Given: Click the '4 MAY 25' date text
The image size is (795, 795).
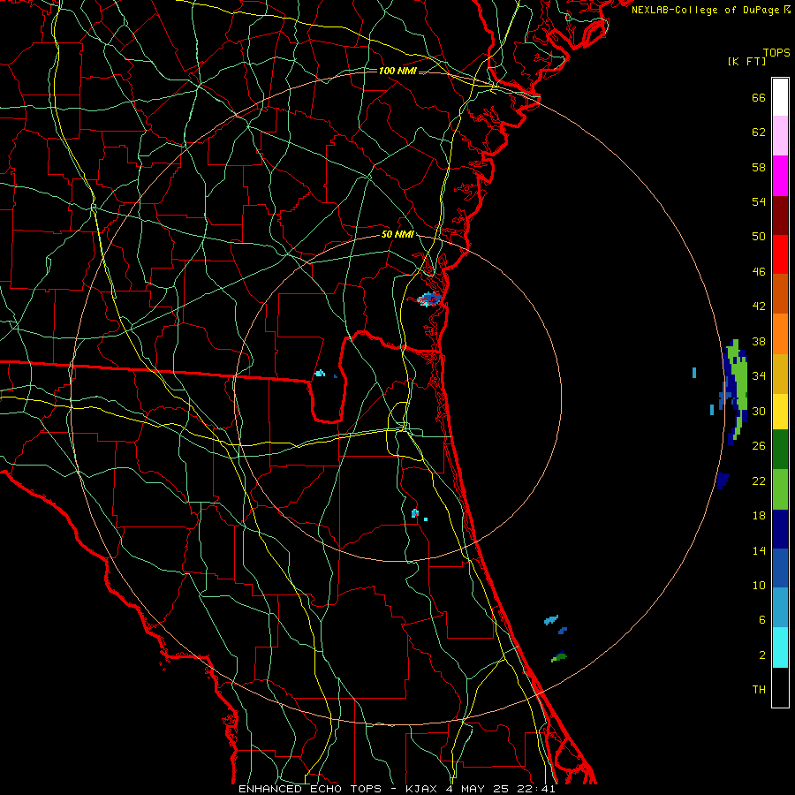Looking at the screenshot, I should [477, 789].
